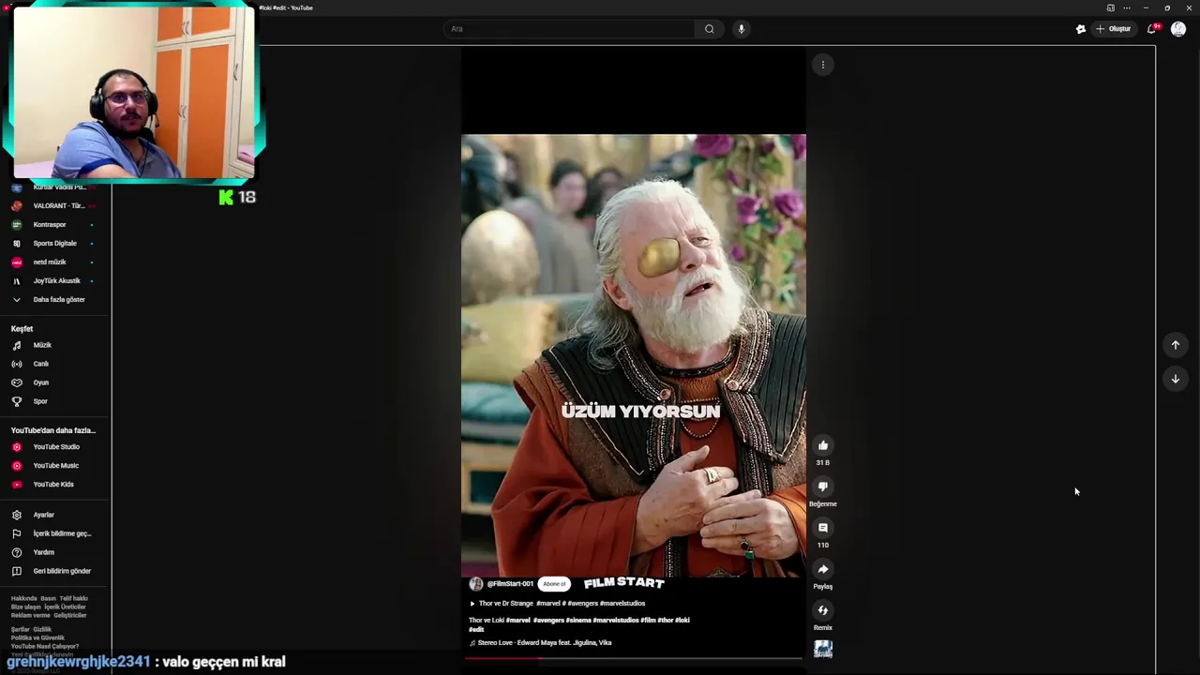Open netd müzik subscription channel
This screenshot has height=675, width=1200.
click(x=55, y=262)
